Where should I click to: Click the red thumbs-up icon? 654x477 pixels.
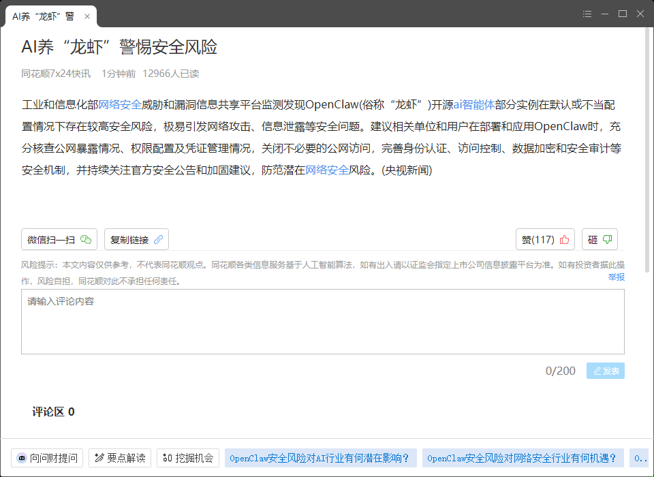564,240
